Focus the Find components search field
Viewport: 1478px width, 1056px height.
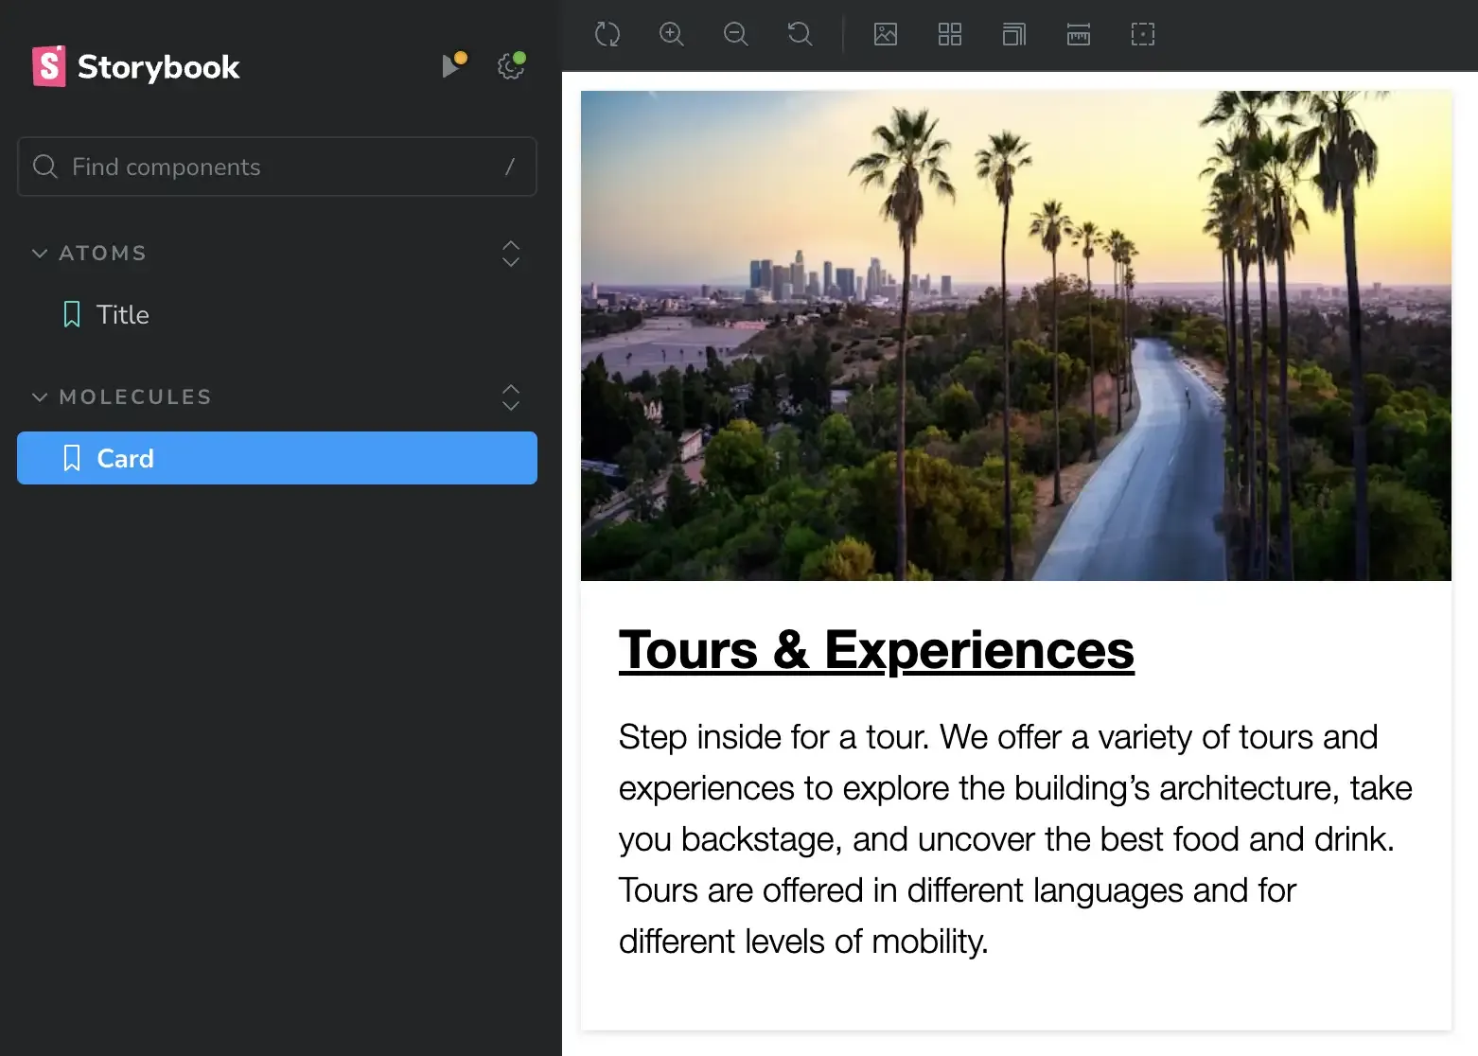coord(276,167)
